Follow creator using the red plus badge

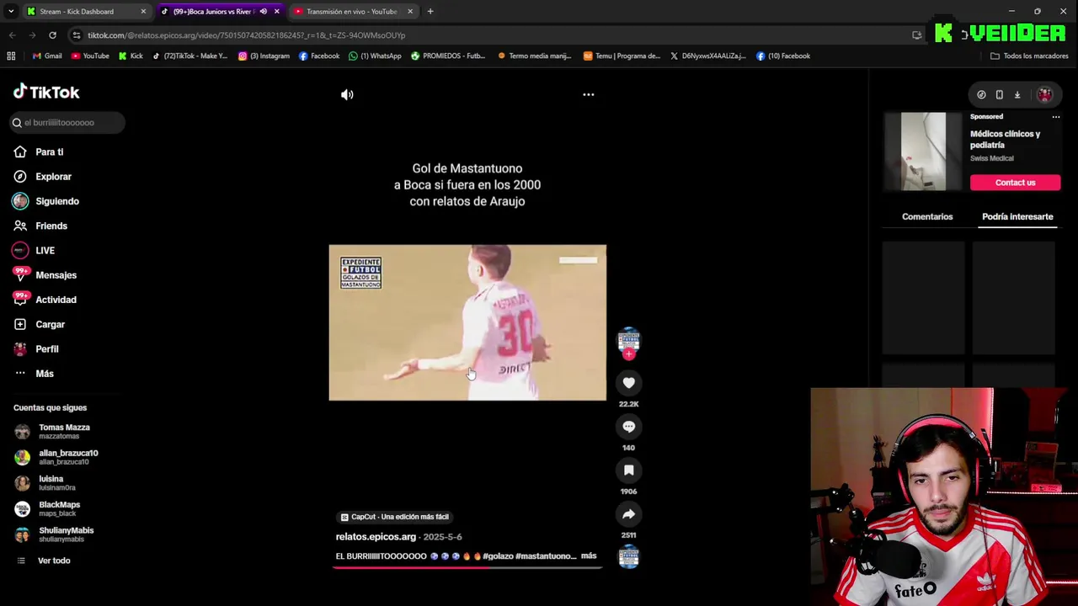coord(629,354)
